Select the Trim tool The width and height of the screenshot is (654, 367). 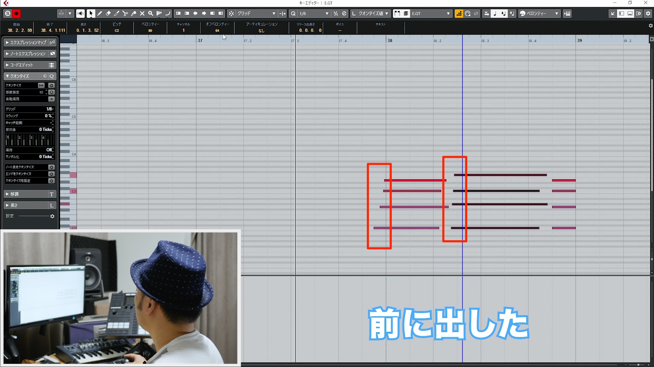[117, 13]
